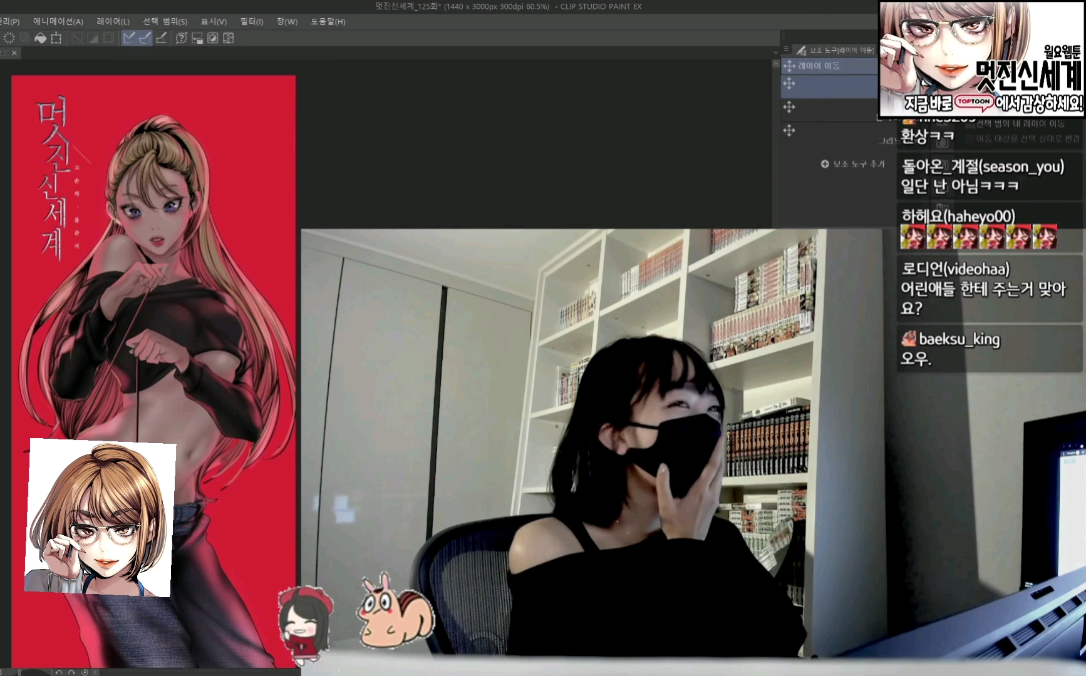
Task: Rotate canvas left with status bar icon
Action: [59, 672]
